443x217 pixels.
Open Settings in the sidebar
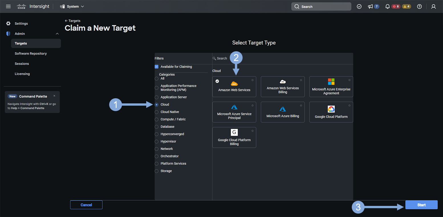pyautogui.click(x=21, y=23)
